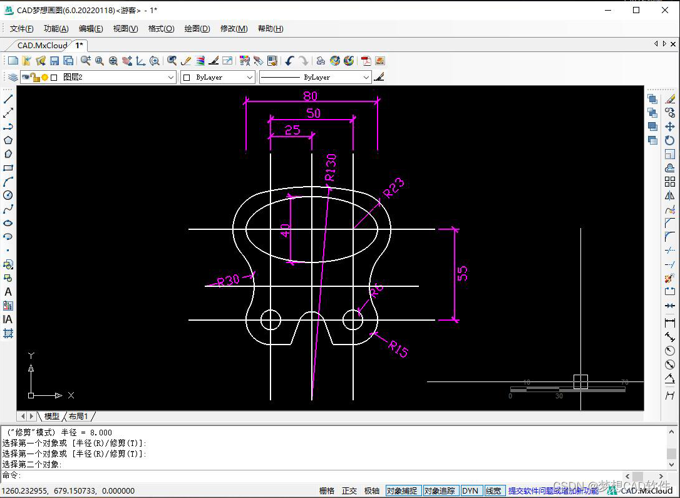Click the command history scrollbar up arrow

point(671,432)
